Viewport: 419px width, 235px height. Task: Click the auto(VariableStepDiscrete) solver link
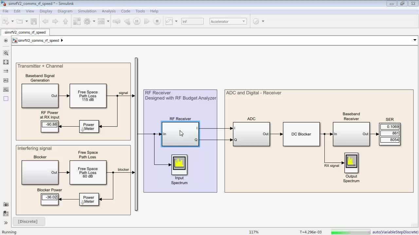tap(395, 232)
